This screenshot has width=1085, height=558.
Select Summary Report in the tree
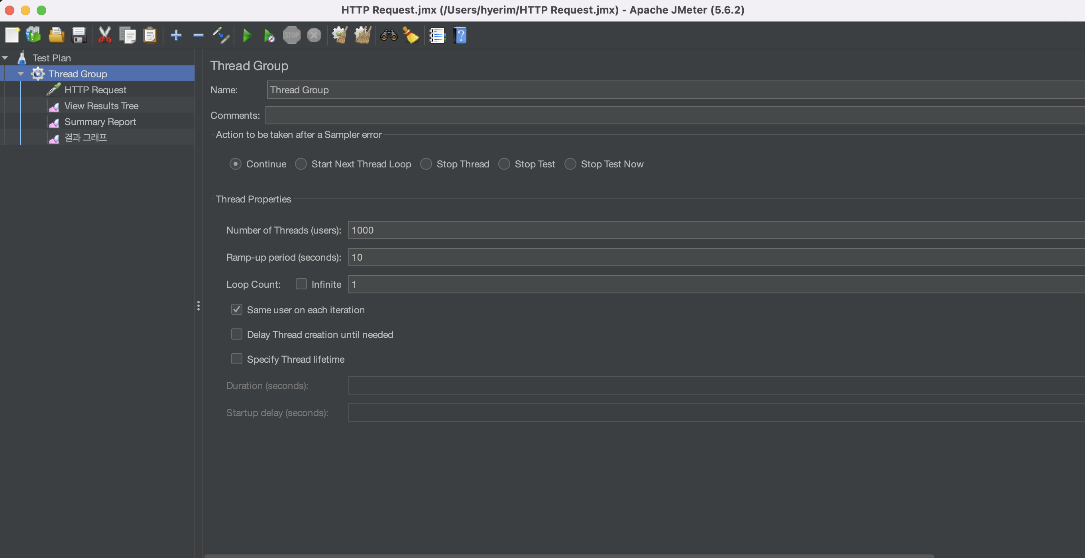(100, 122)
